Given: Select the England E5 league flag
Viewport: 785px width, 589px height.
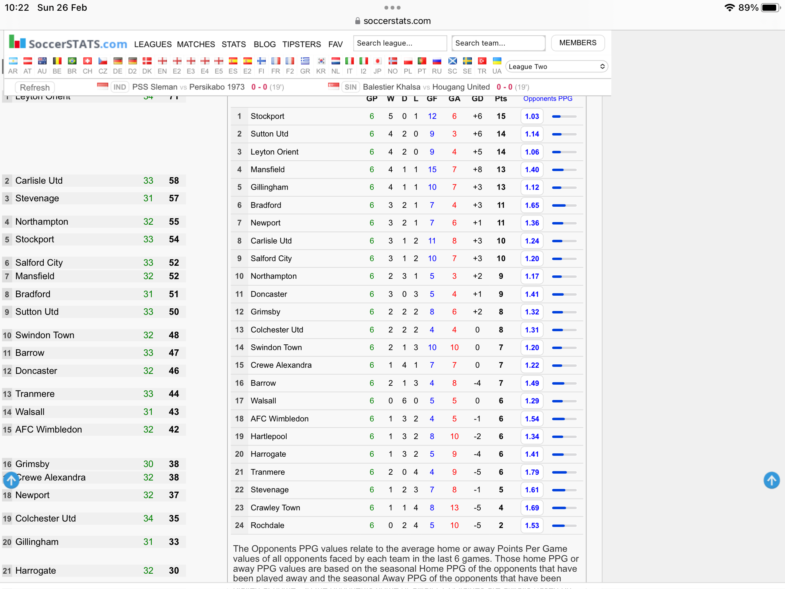Looking at the screenshot, I should (219, 61).
